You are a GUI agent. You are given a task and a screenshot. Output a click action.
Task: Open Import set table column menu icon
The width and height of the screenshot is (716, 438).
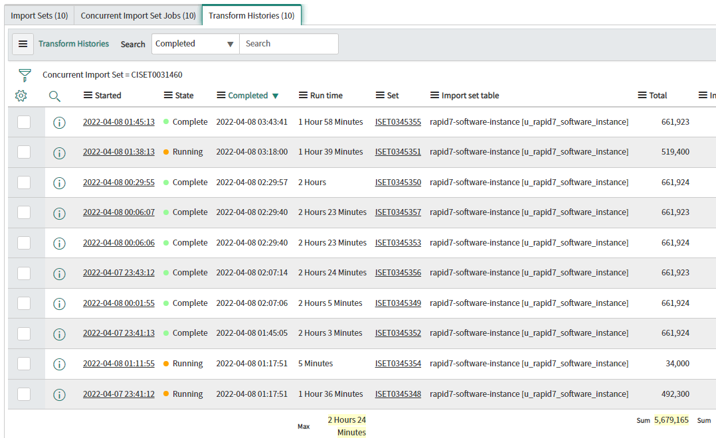(434, 96)
